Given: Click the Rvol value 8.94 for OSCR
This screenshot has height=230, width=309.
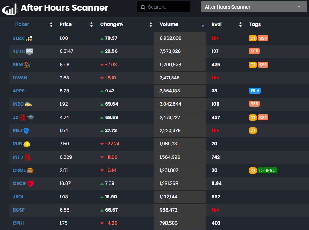Looking at the screenshot, I should tap(217, 183).
